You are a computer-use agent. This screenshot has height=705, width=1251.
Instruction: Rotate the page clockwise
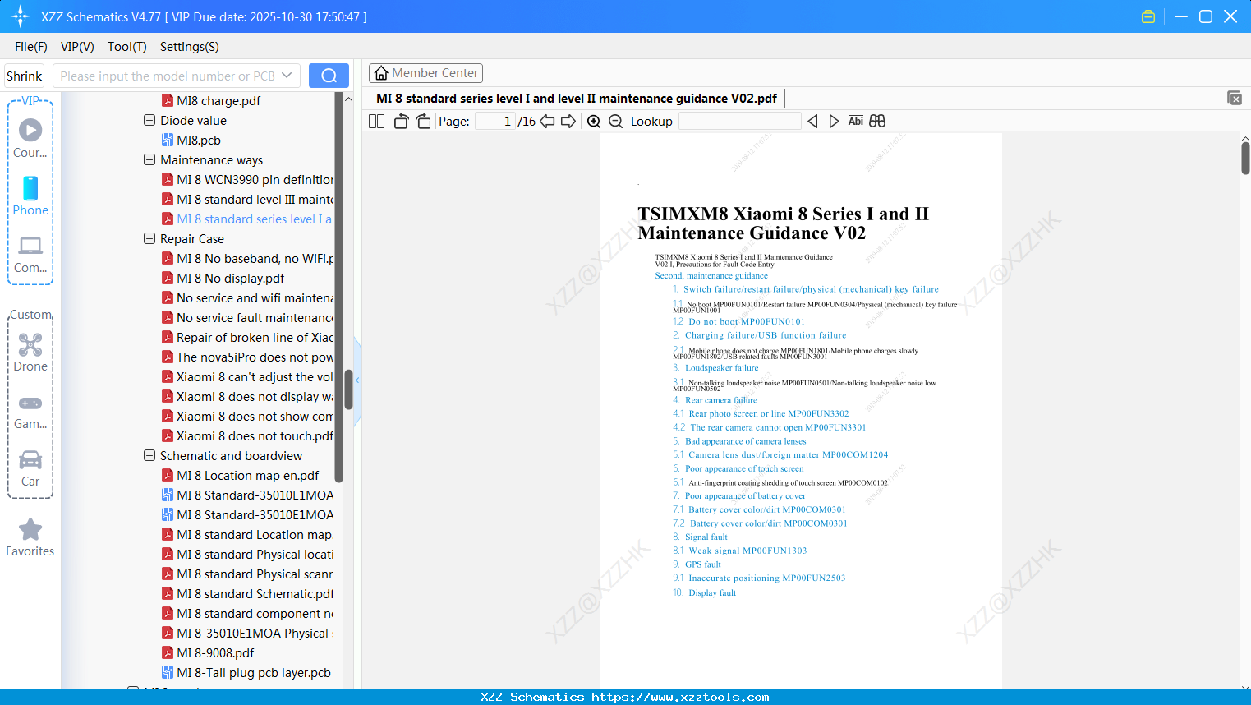[x=424, y=122]
